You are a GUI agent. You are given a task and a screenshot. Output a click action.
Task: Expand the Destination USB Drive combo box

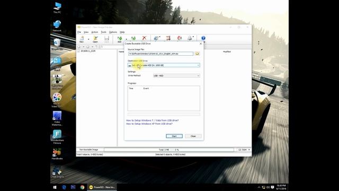click(x=198, y=65)
